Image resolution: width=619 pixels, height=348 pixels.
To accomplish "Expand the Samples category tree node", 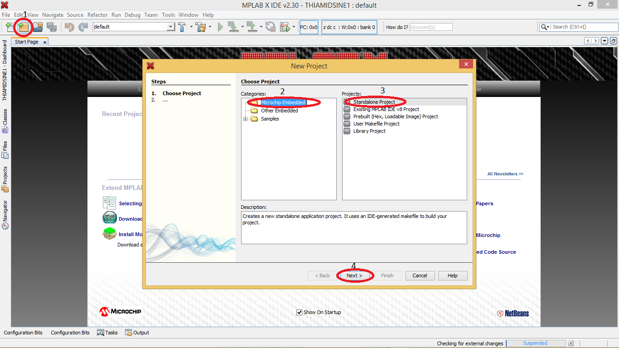I will point(246,119).
